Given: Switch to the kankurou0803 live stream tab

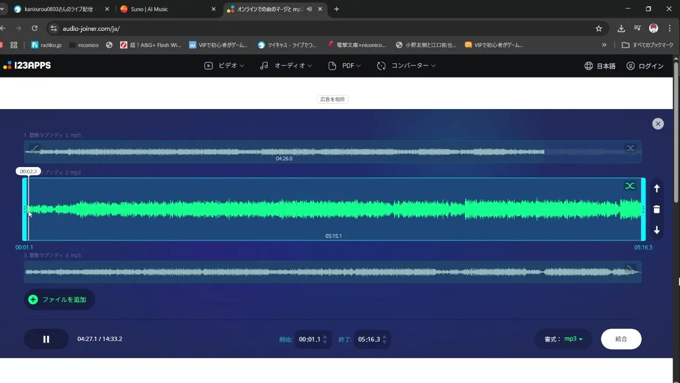Looking at the screenshot, I should (x=62, y=9).
